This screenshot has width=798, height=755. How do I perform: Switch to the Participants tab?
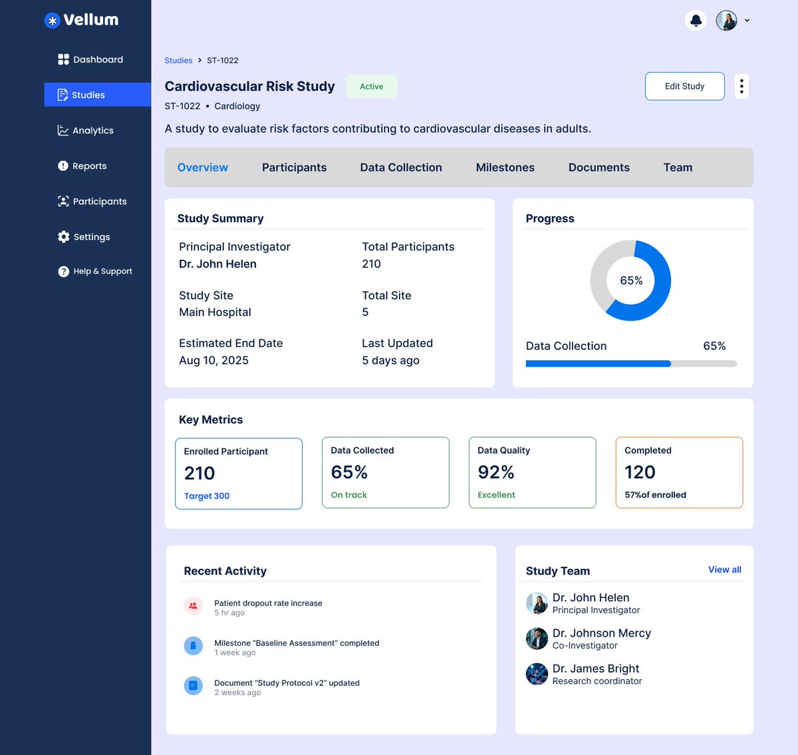point(294,167)
